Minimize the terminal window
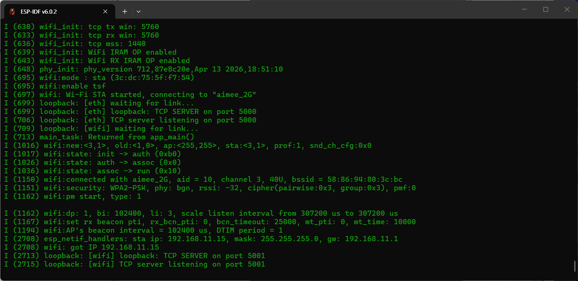The image size is (578, 281). 524,10
